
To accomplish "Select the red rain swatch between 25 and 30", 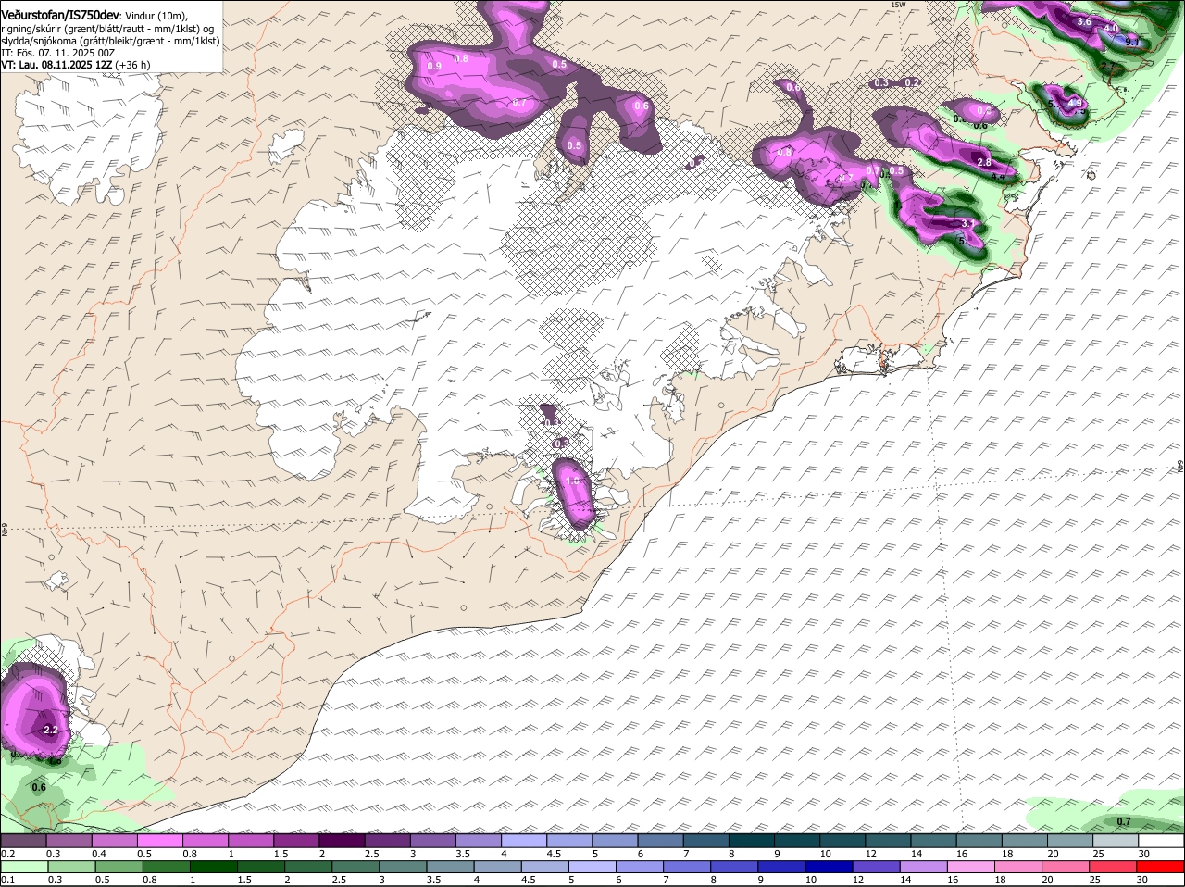I will coord(1114,867).
